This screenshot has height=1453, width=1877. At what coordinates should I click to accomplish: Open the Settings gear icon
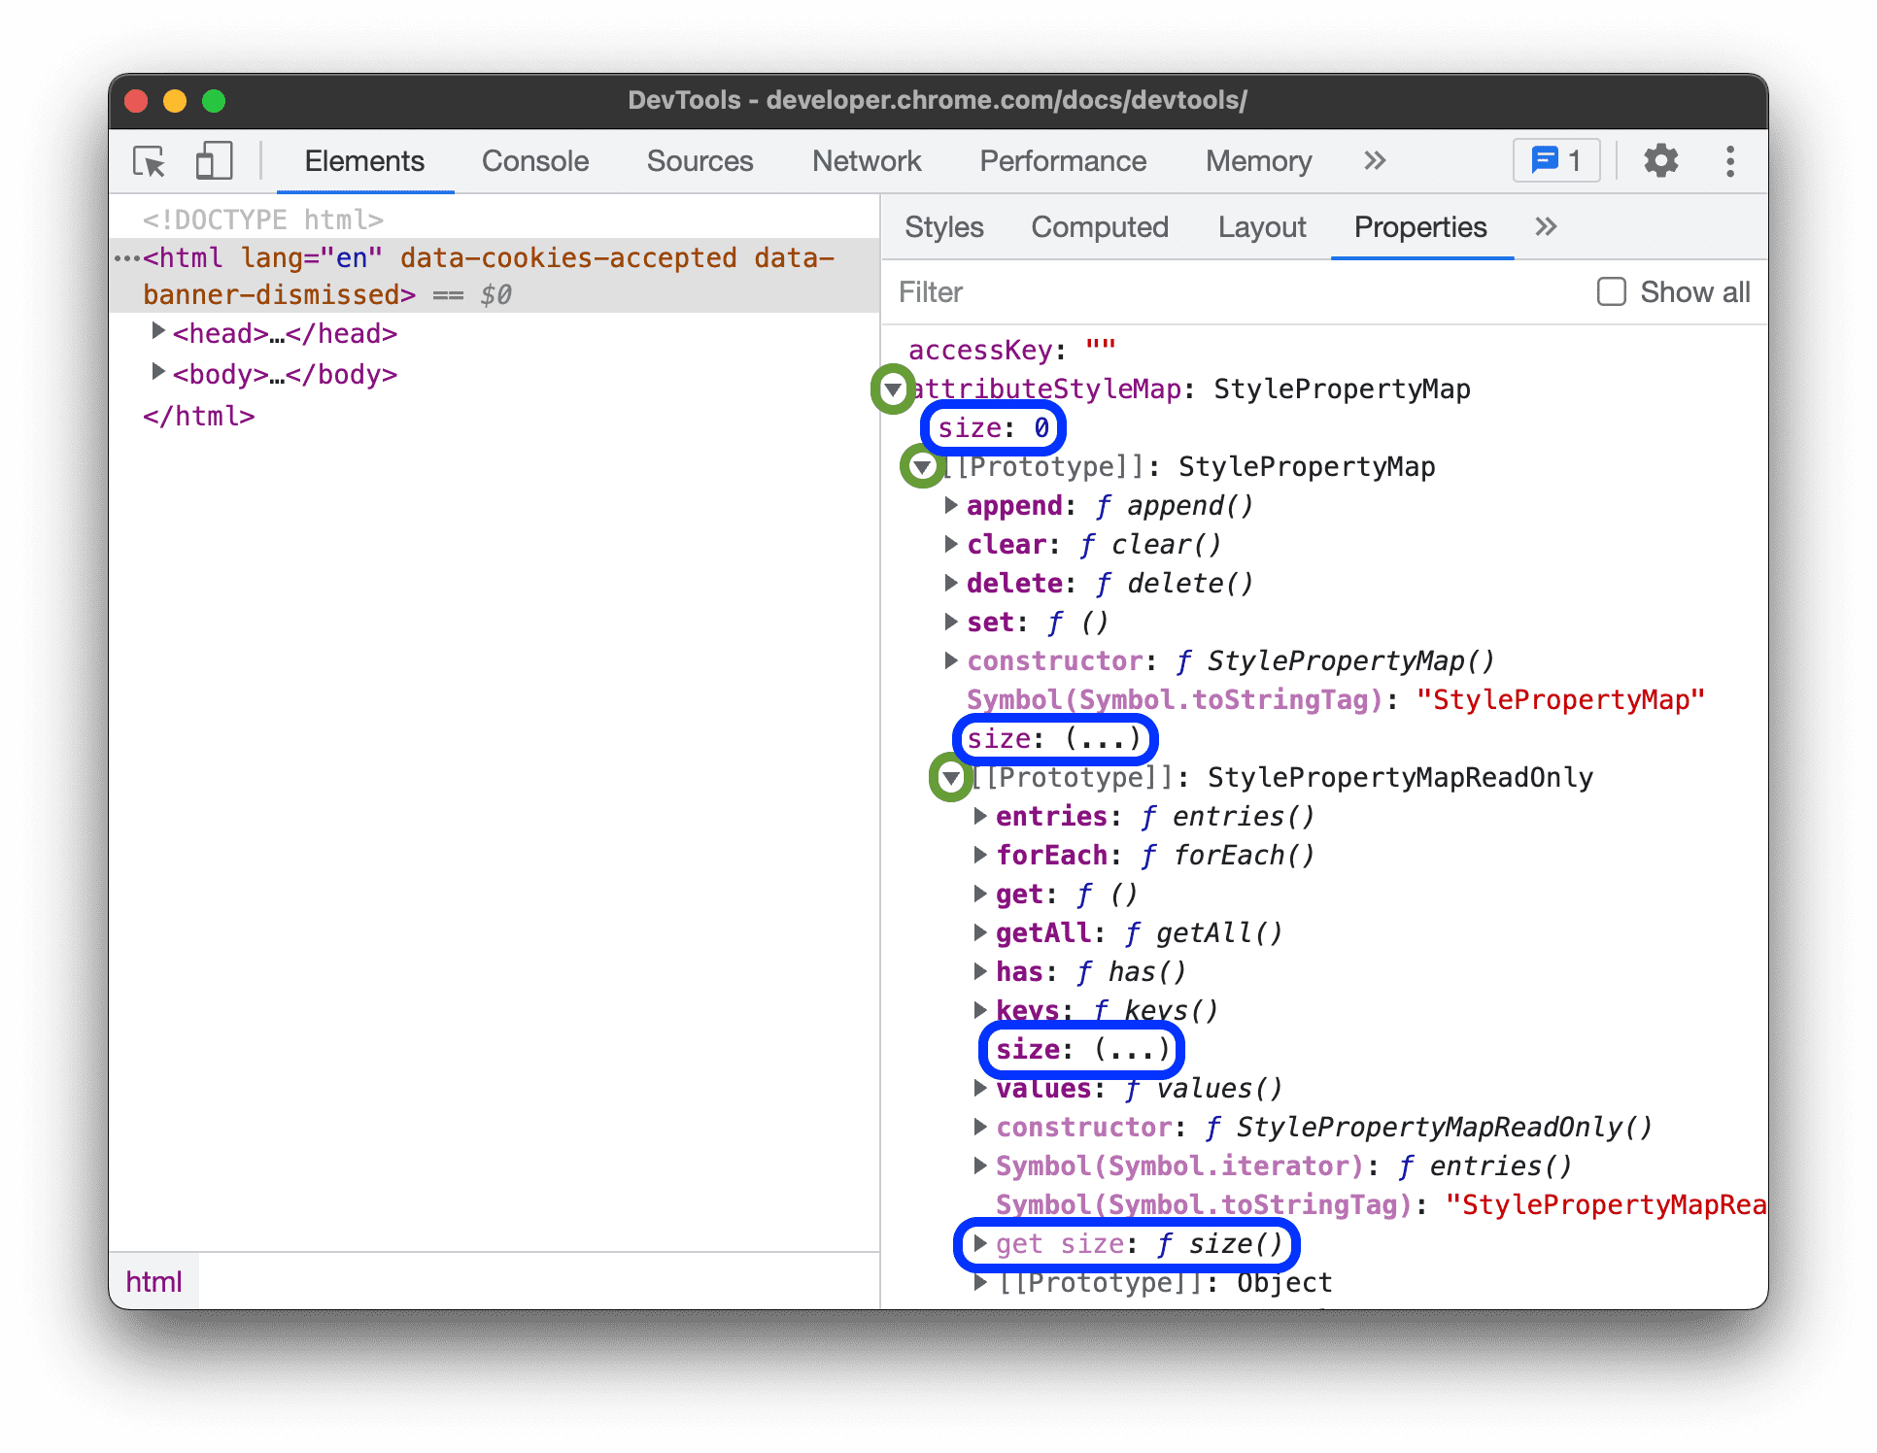click(x=1660, y=163)
